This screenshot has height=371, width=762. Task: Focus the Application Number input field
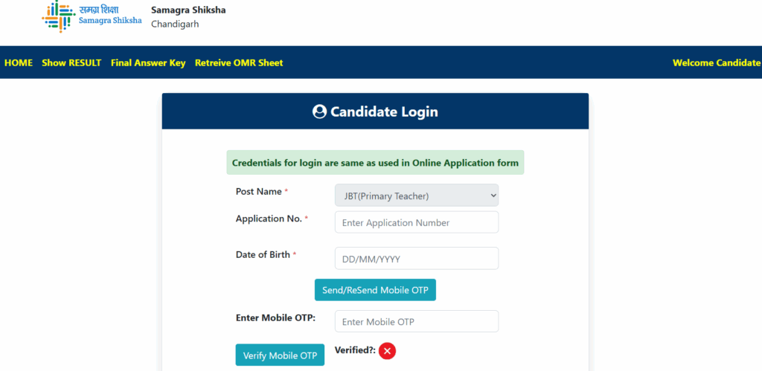[417, 222]
